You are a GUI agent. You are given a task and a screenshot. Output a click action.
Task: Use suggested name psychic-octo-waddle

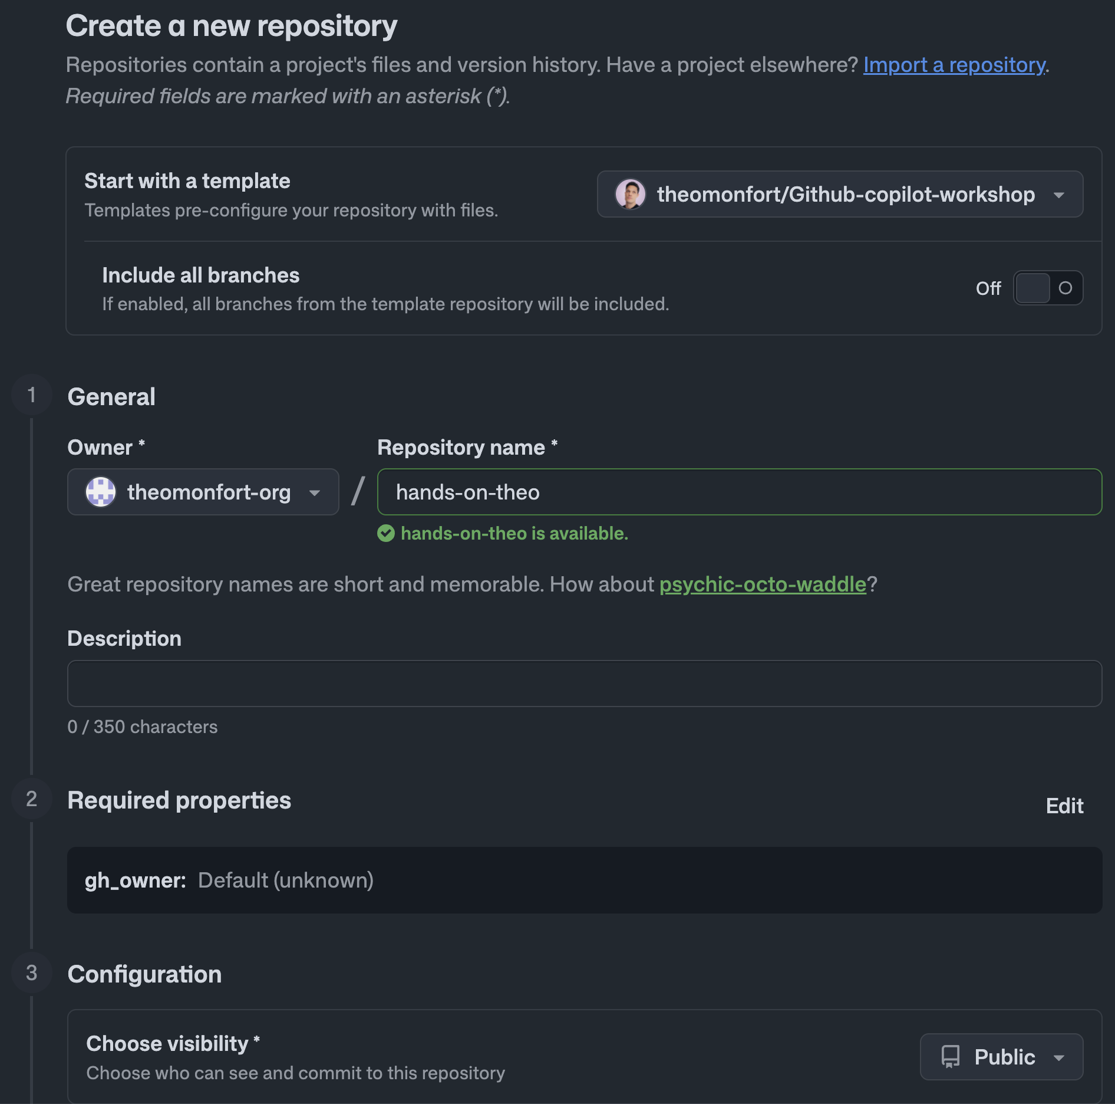pos(763,584)
